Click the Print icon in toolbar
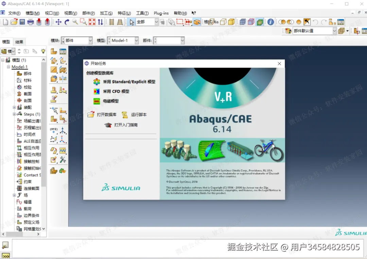 click(31, 22)
